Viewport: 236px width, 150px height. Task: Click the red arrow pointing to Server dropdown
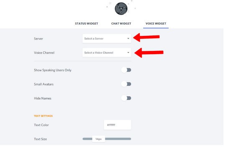coord(146,37)
